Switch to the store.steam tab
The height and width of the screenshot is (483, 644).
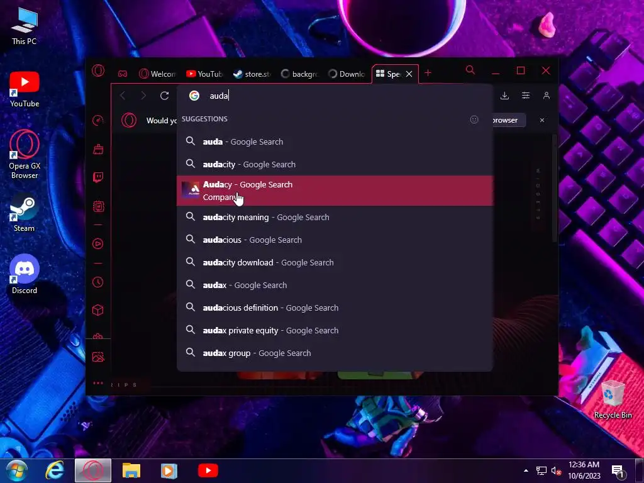(252, 74)
